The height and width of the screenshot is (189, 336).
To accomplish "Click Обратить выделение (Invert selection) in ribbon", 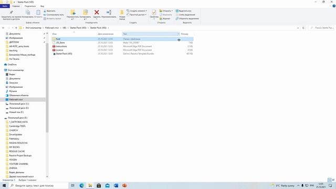I will tap(187, 19).
